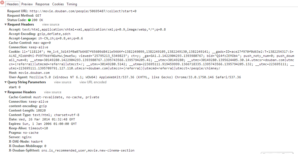Close the request details panel with red X
This screenshot has width=298, height=154.
pos(2,3)
